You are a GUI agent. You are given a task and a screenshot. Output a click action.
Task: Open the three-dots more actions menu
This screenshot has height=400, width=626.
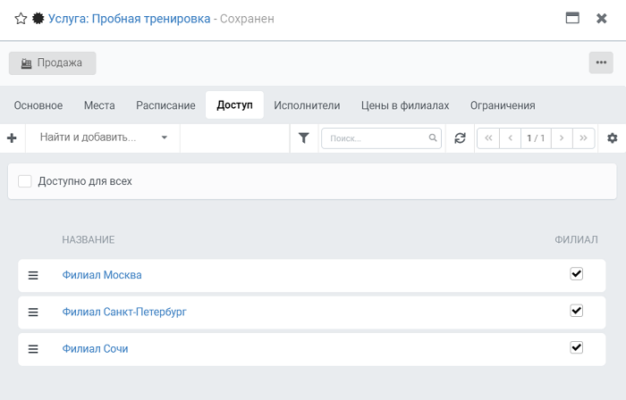click(x=601, y=62)
